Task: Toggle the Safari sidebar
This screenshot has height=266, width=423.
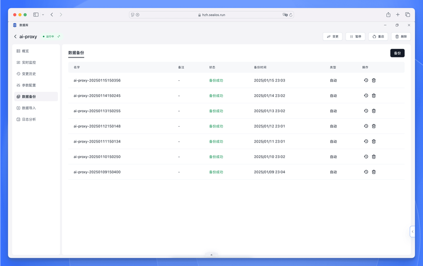Action: pos(36,15)
